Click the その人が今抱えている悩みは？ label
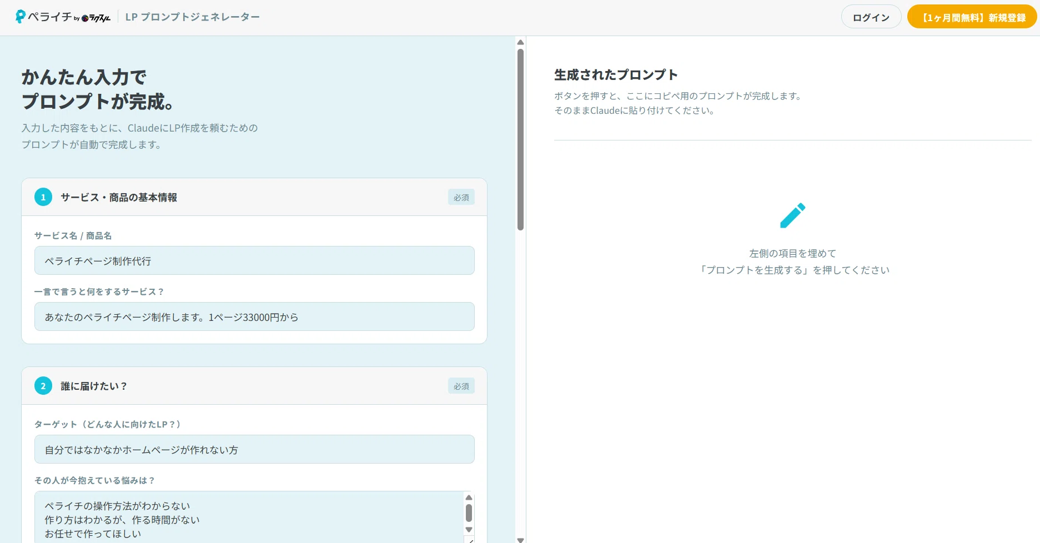This screenshot has height=543, width=1040. (94, 480)
